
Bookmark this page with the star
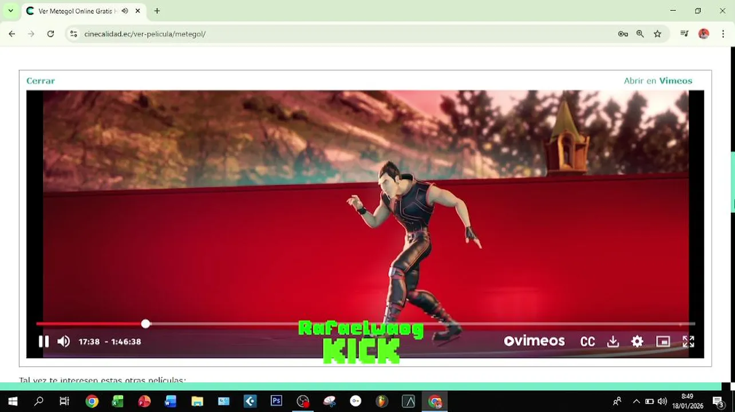(x=658, y=34)
